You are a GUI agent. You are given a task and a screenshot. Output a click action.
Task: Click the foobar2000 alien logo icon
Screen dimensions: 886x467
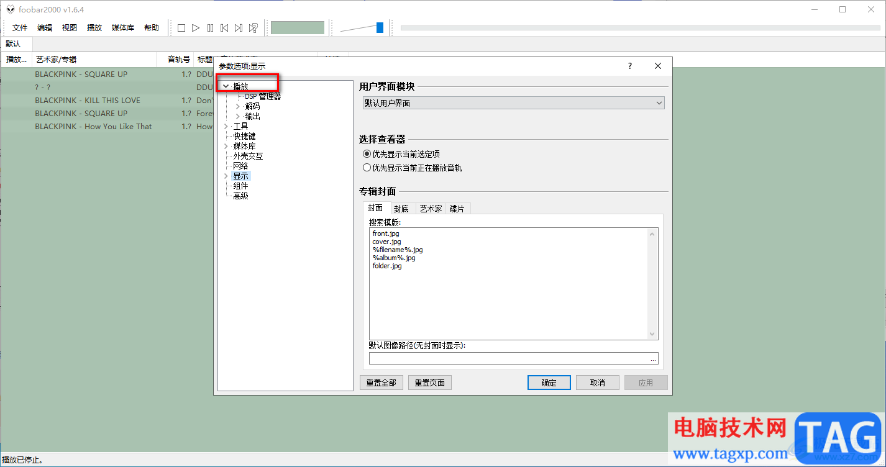click(11, 9)
